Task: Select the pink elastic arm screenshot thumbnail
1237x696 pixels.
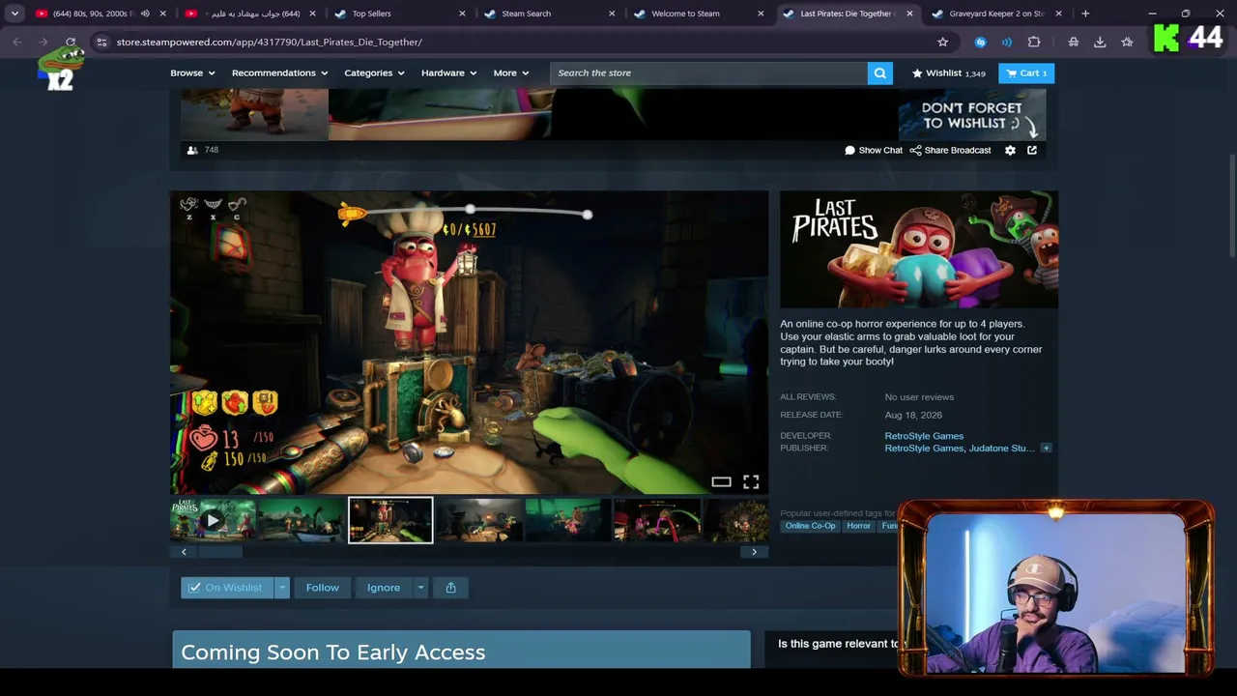Action: [657, 520]
